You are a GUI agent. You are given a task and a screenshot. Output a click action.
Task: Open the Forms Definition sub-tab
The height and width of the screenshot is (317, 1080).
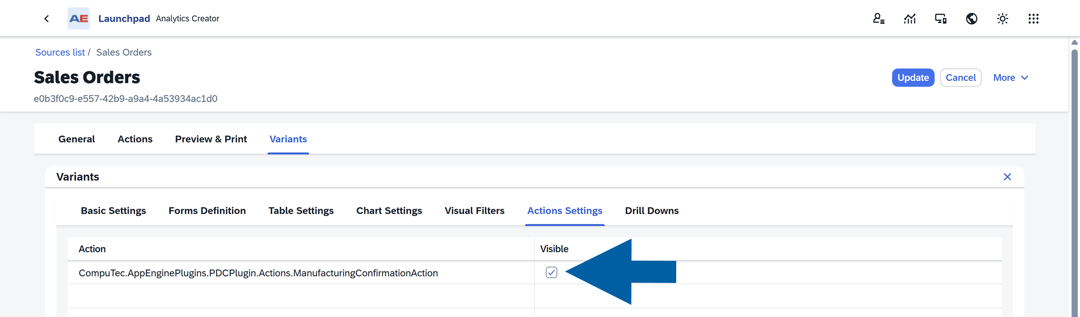pyautogui.click(x=207, y=211)
